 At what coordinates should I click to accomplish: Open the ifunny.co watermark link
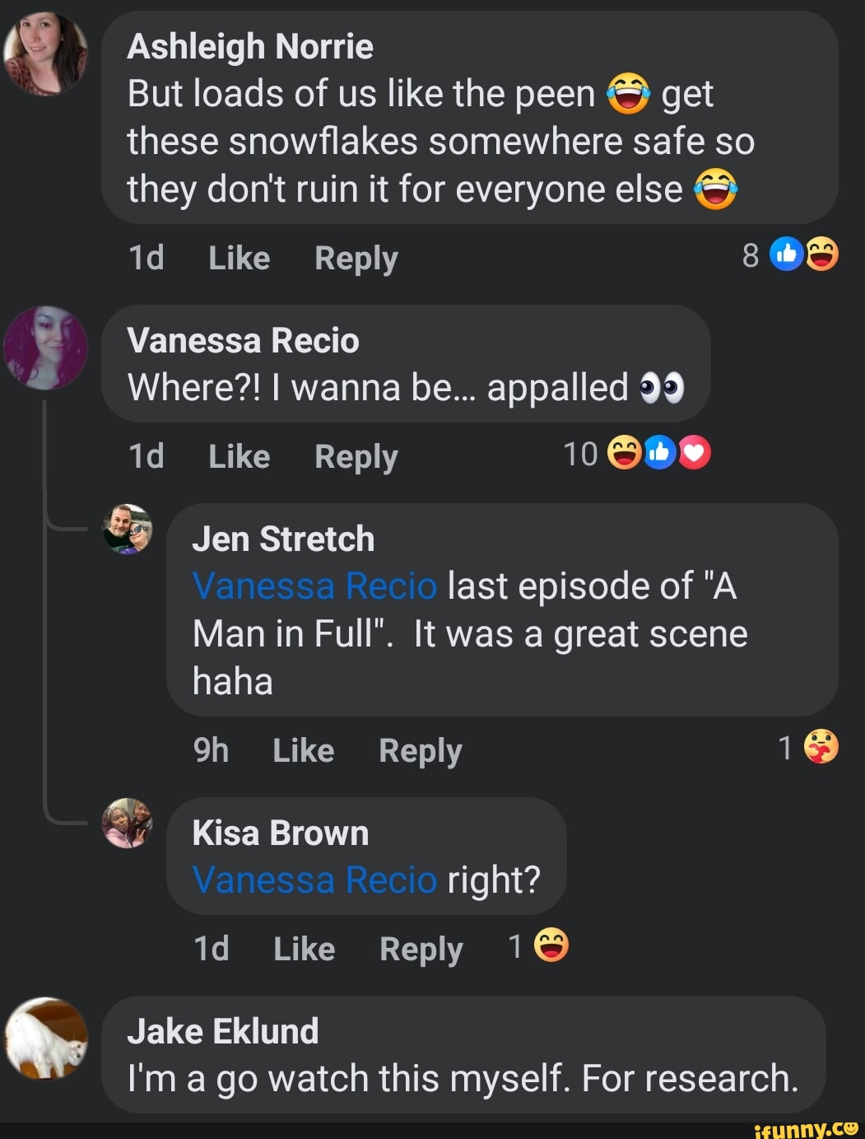click(807, 1127)
